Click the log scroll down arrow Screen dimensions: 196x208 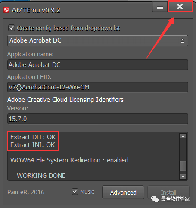(183, 177)
